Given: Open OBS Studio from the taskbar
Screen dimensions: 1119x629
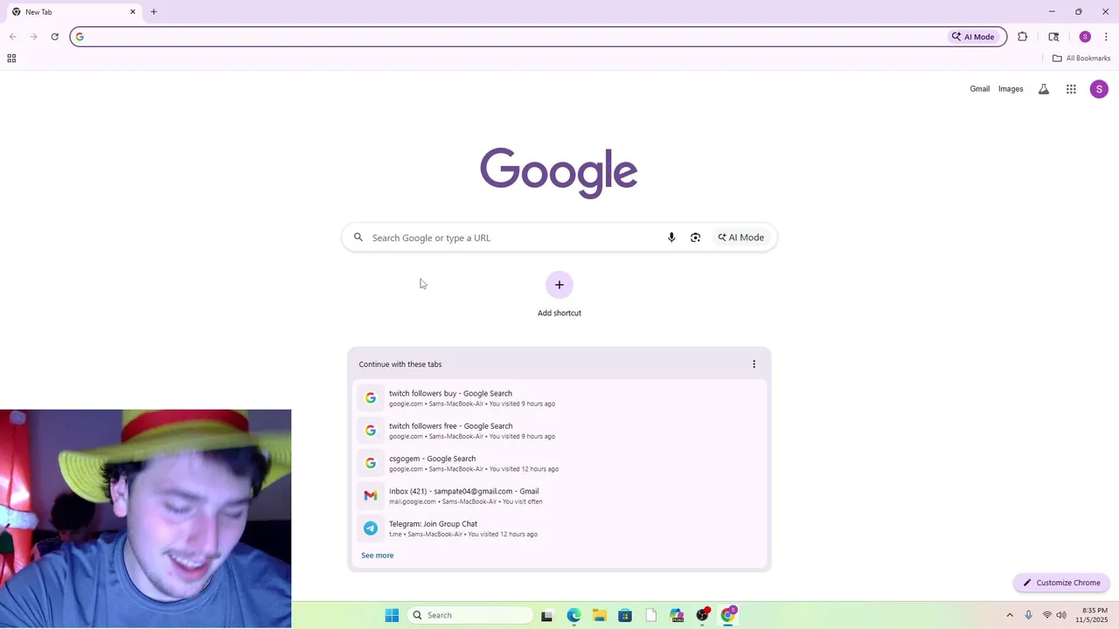Looking at the screenshot, I should tap(702, 615).
